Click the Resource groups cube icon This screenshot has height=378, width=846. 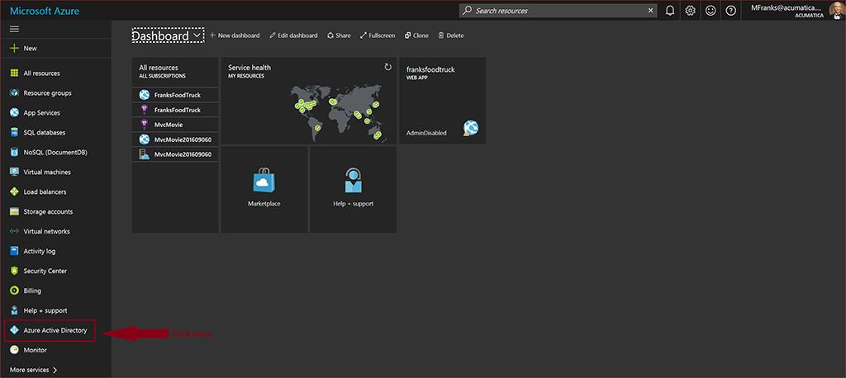pyautogui.click(x=15, y=92)
